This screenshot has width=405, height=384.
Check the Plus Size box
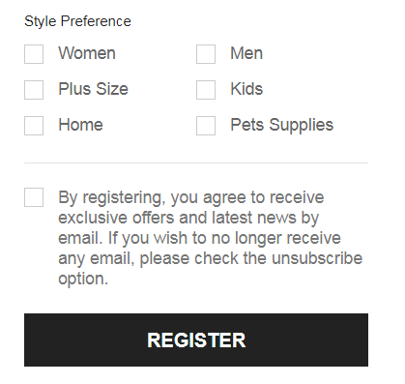(x=34, y=90)
